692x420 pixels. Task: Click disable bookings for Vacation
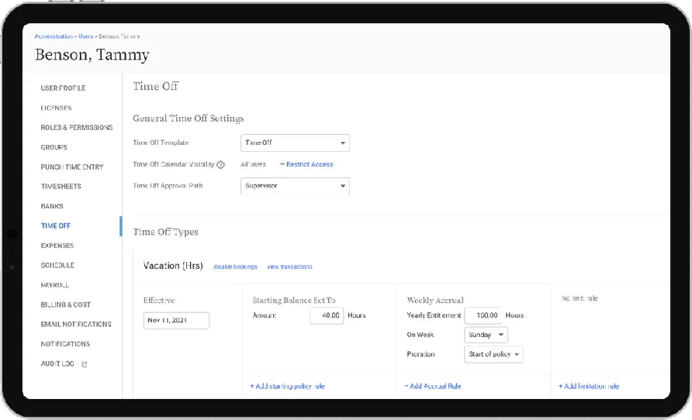[x=235, y=267]
